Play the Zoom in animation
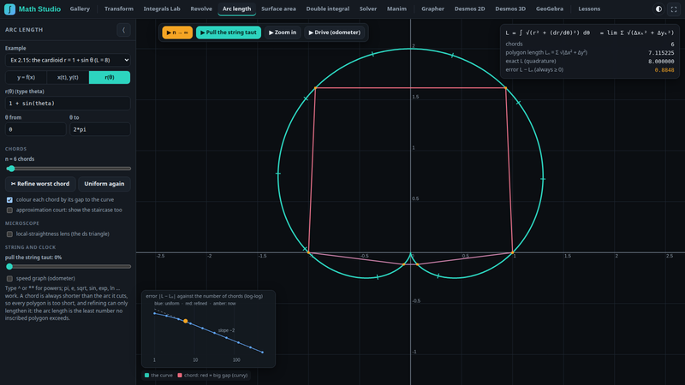685x385 pixels. (283, 33)
